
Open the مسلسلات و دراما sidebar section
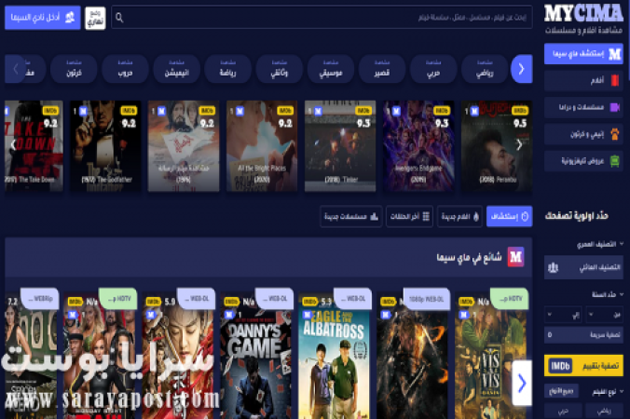[583, 107]
